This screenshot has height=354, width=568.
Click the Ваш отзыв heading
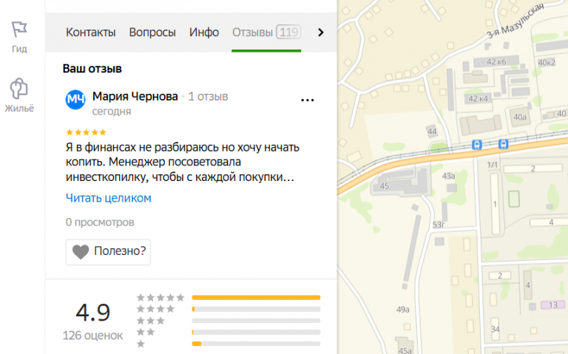92,69
